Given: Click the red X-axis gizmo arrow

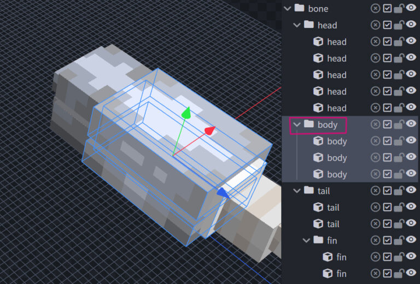Looking at the screenshot, I should click(210, 131).
